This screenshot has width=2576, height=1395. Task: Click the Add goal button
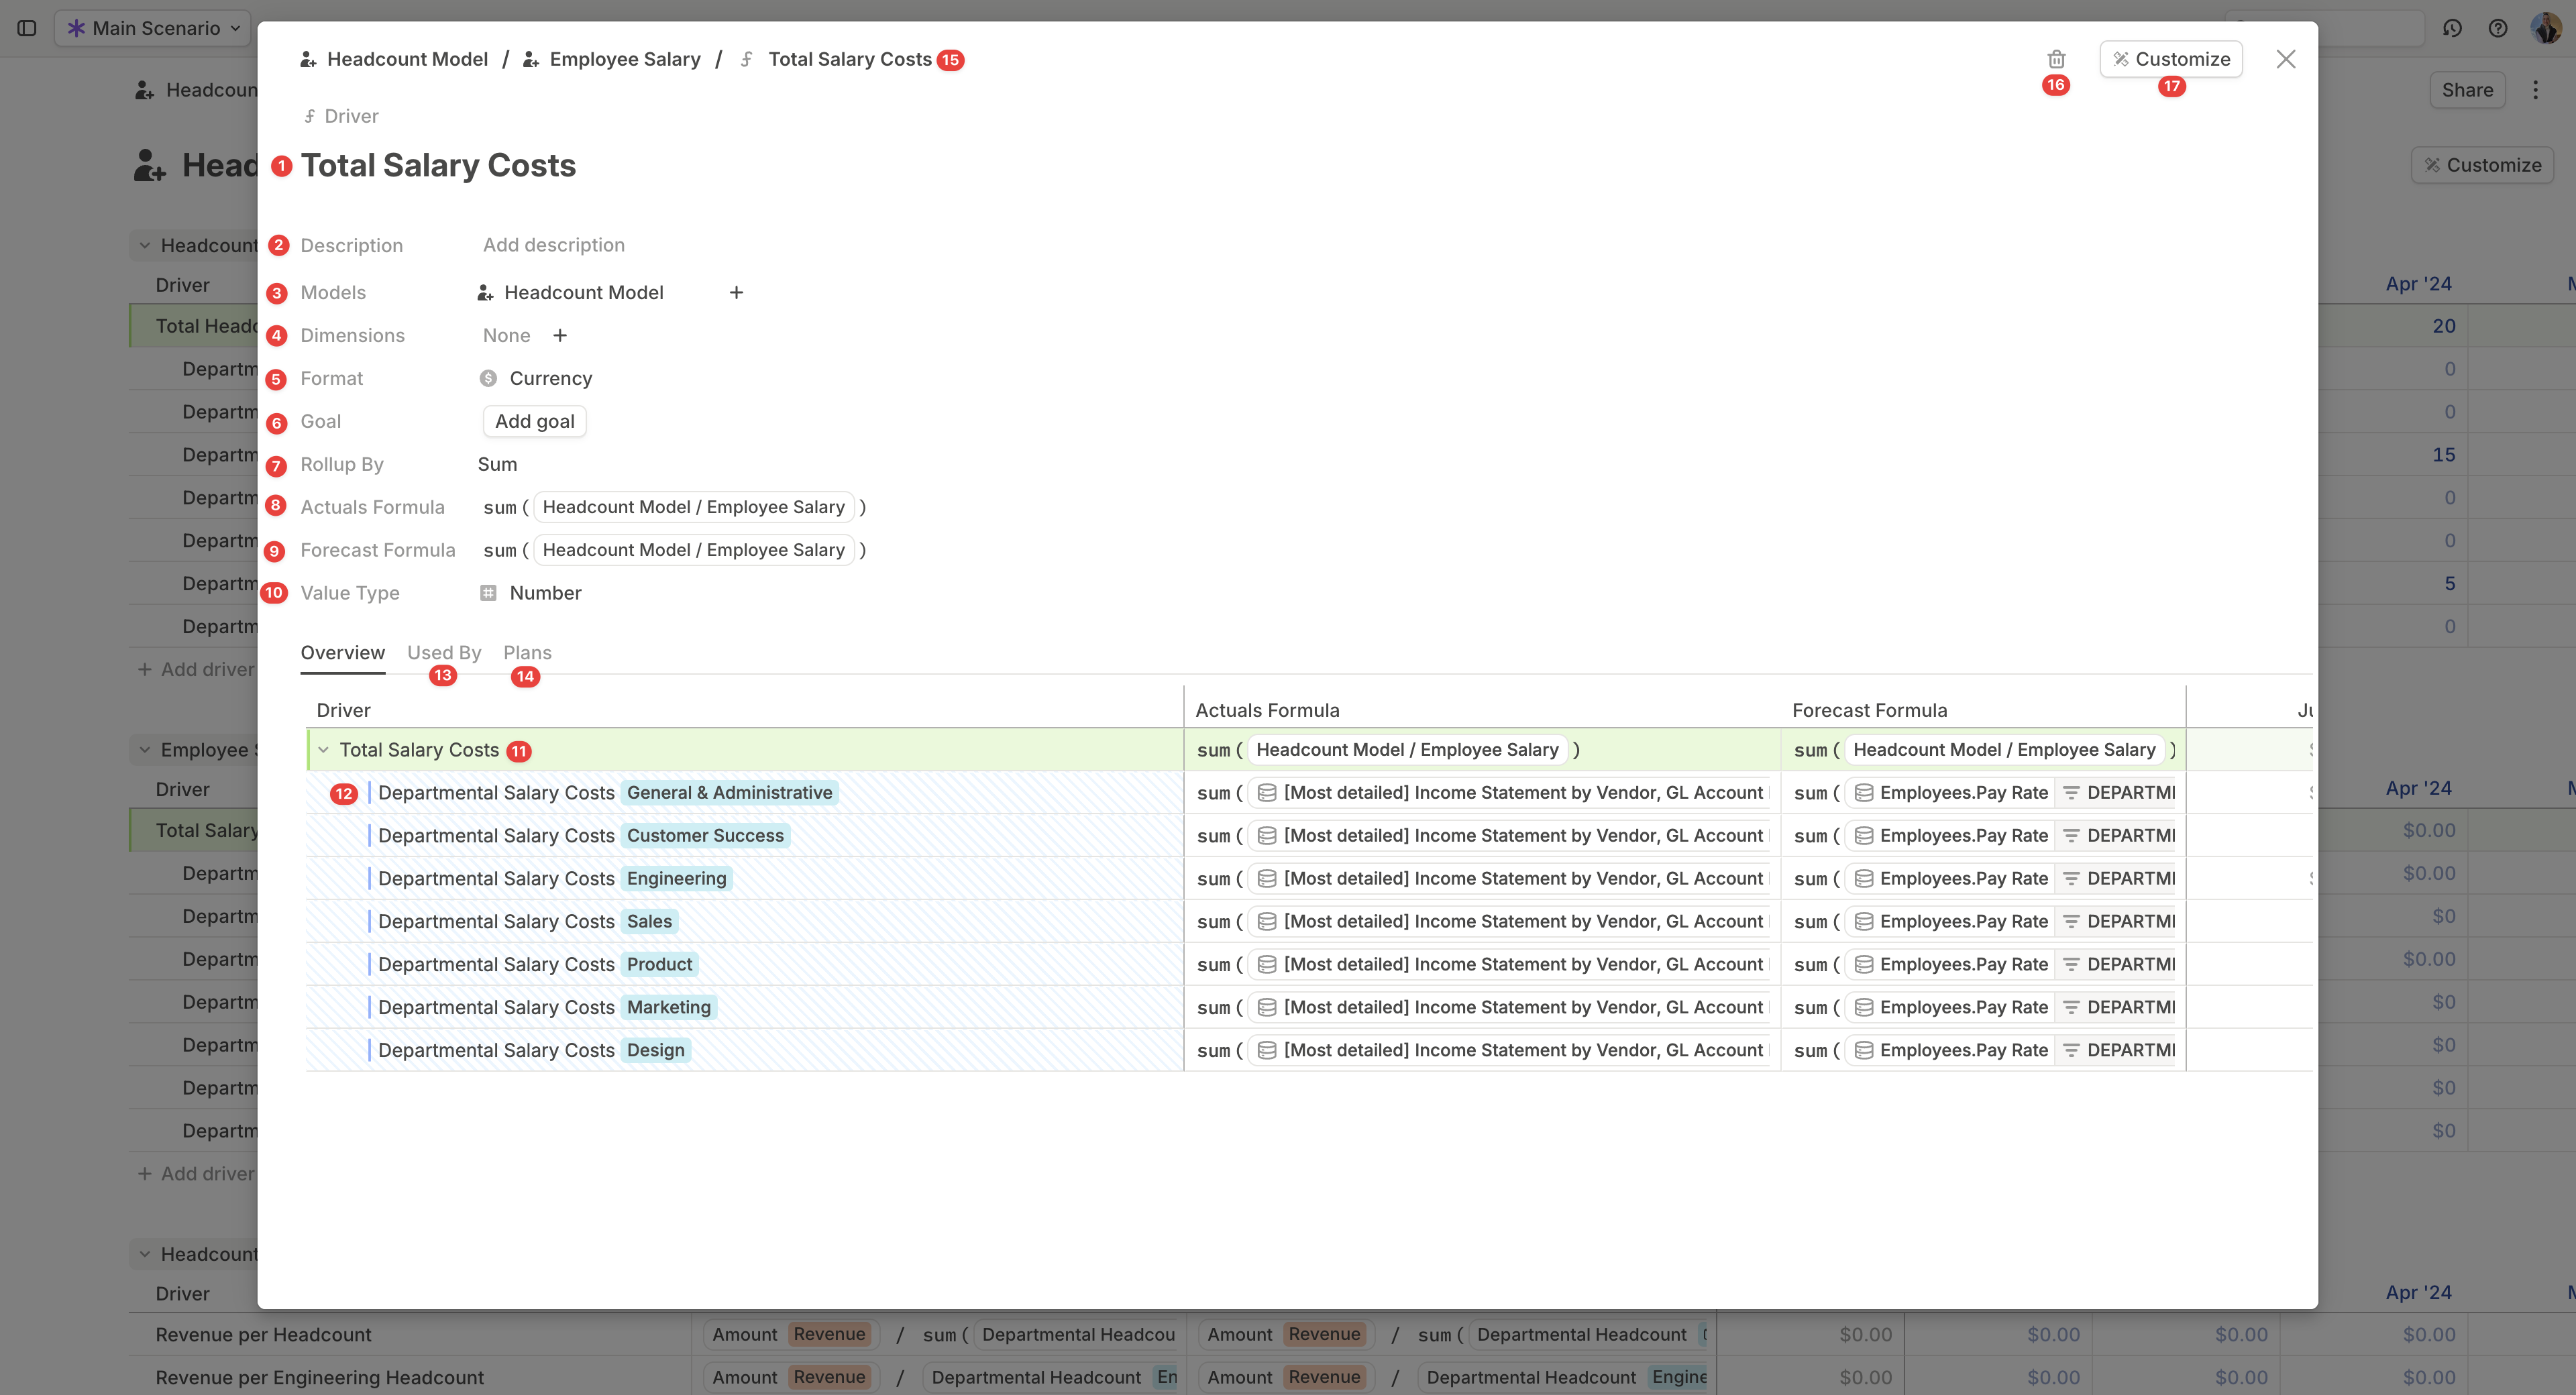[534, 421]
